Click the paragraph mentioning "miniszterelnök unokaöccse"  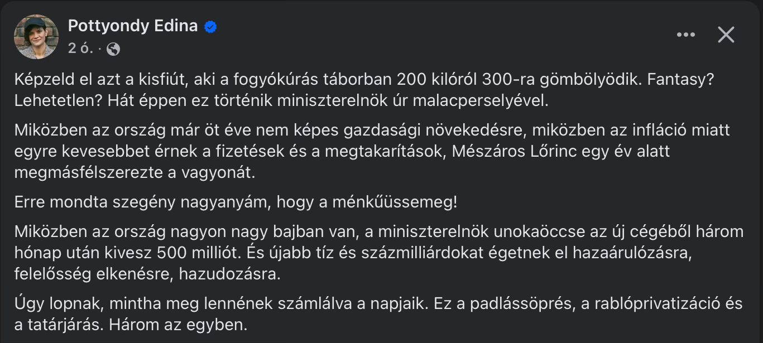click(x=363, y=253)
